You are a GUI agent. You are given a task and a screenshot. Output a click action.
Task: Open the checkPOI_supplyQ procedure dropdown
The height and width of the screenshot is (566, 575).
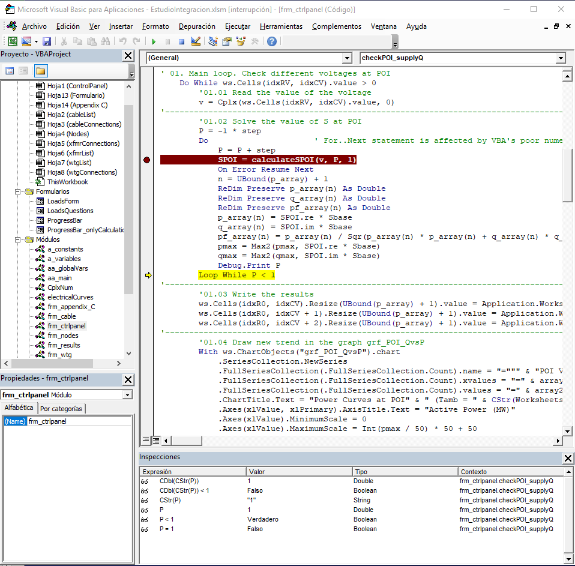[x=560, y=58]
